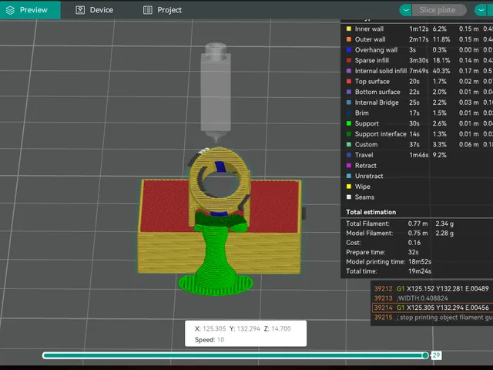This screenshot has width=493, height=370.
Task: Open the dropdown right of Slice plate
Action: click(481, 10)
